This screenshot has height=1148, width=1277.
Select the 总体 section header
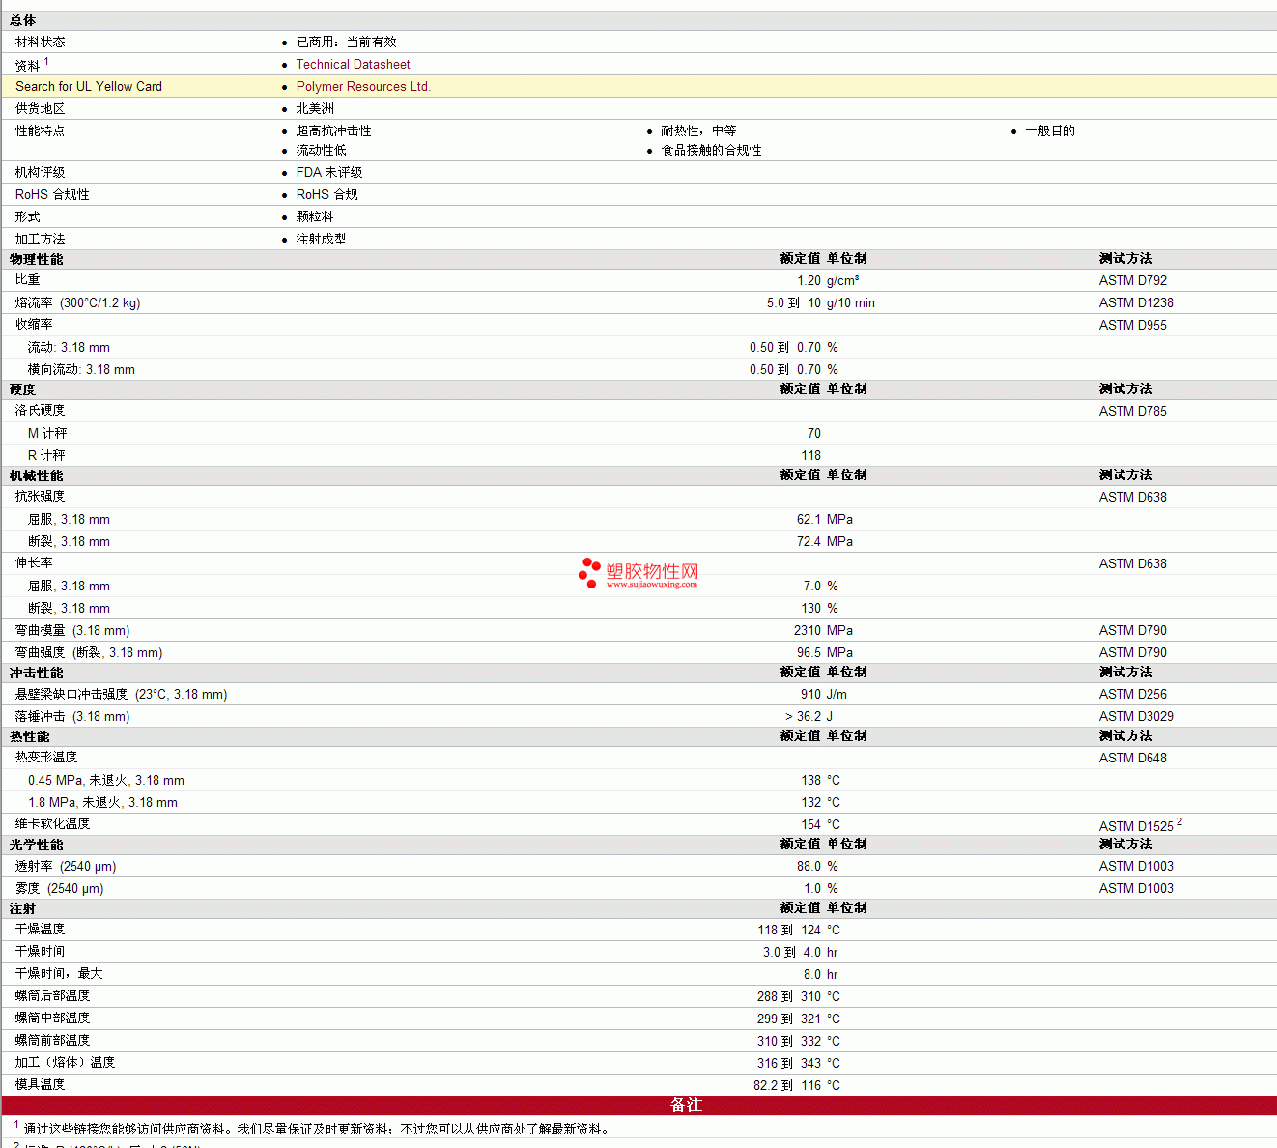click(x=23, y=20)
